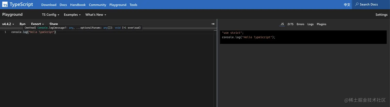The image size is (390, 107).
Task: Run the playground code
Action: point(22,24)
